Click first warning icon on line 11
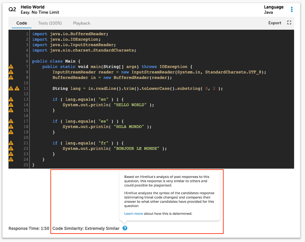 tap(11, 88)
